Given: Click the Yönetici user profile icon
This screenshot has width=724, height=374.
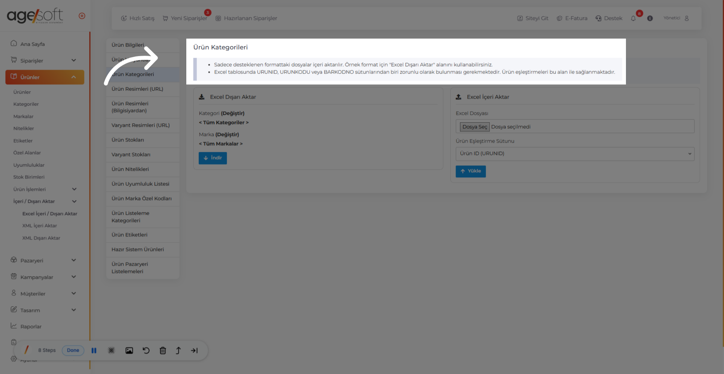Looking at the screenshot, I should (x=687, y=18).
